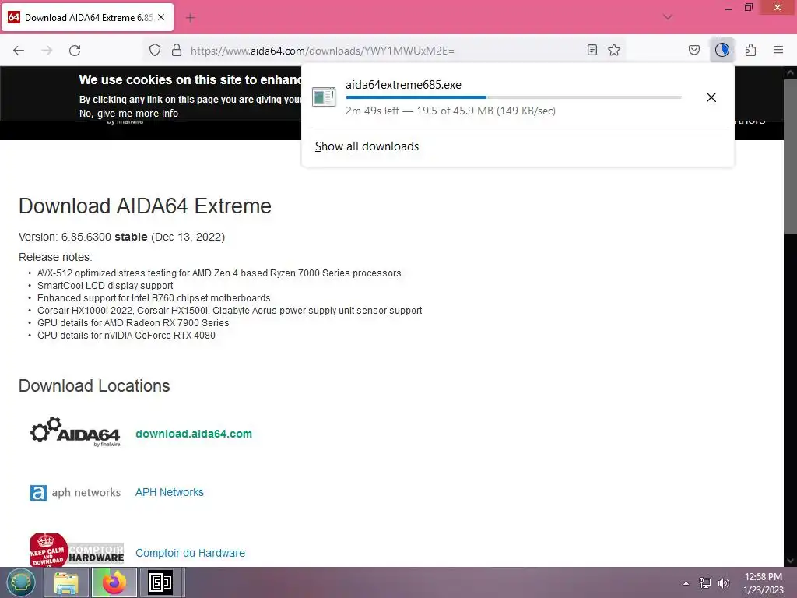Open a new tab with plus button
797x598 pixels.
[191, 18]
